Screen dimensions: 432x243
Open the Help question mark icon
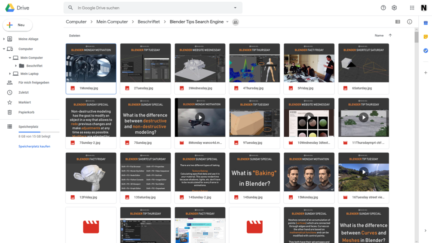tap(383, 8)
